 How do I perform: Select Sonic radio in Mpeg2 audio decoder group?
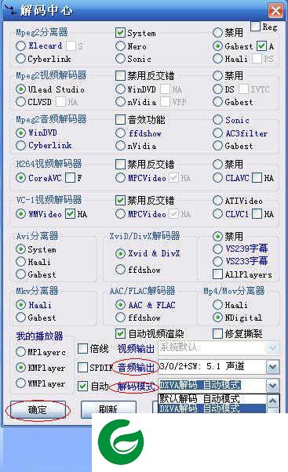click(x=217, y=120)
